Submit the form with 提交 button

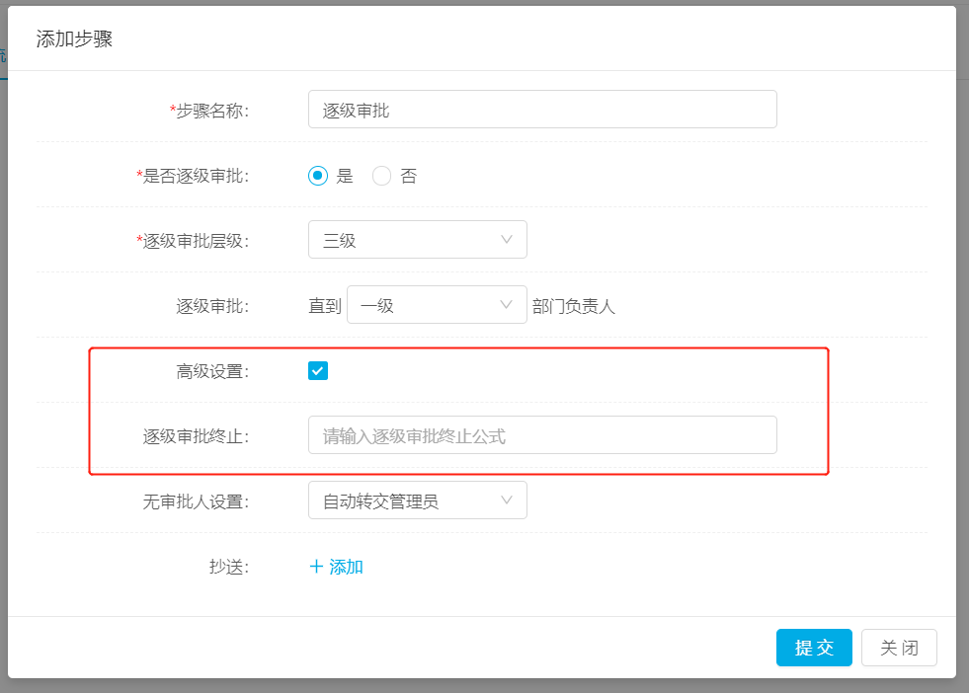coord(814,648)
